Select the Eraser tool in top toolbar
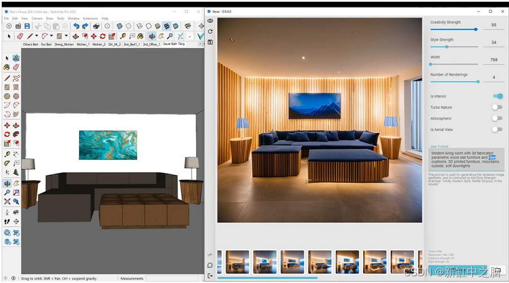This screenshot has height=283, width=509. (20, 36)
